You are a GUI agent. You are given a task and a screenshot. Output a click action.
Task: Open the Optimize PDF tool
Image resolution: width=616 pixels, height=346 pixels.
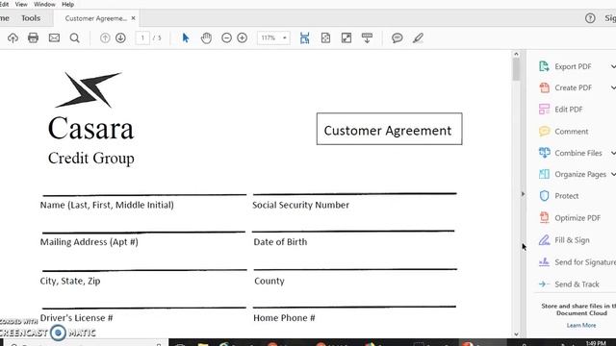coord(570,218)
